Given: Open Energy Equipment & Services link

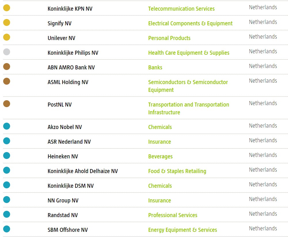Looking at the screenshot, I should tap(182, 230).
